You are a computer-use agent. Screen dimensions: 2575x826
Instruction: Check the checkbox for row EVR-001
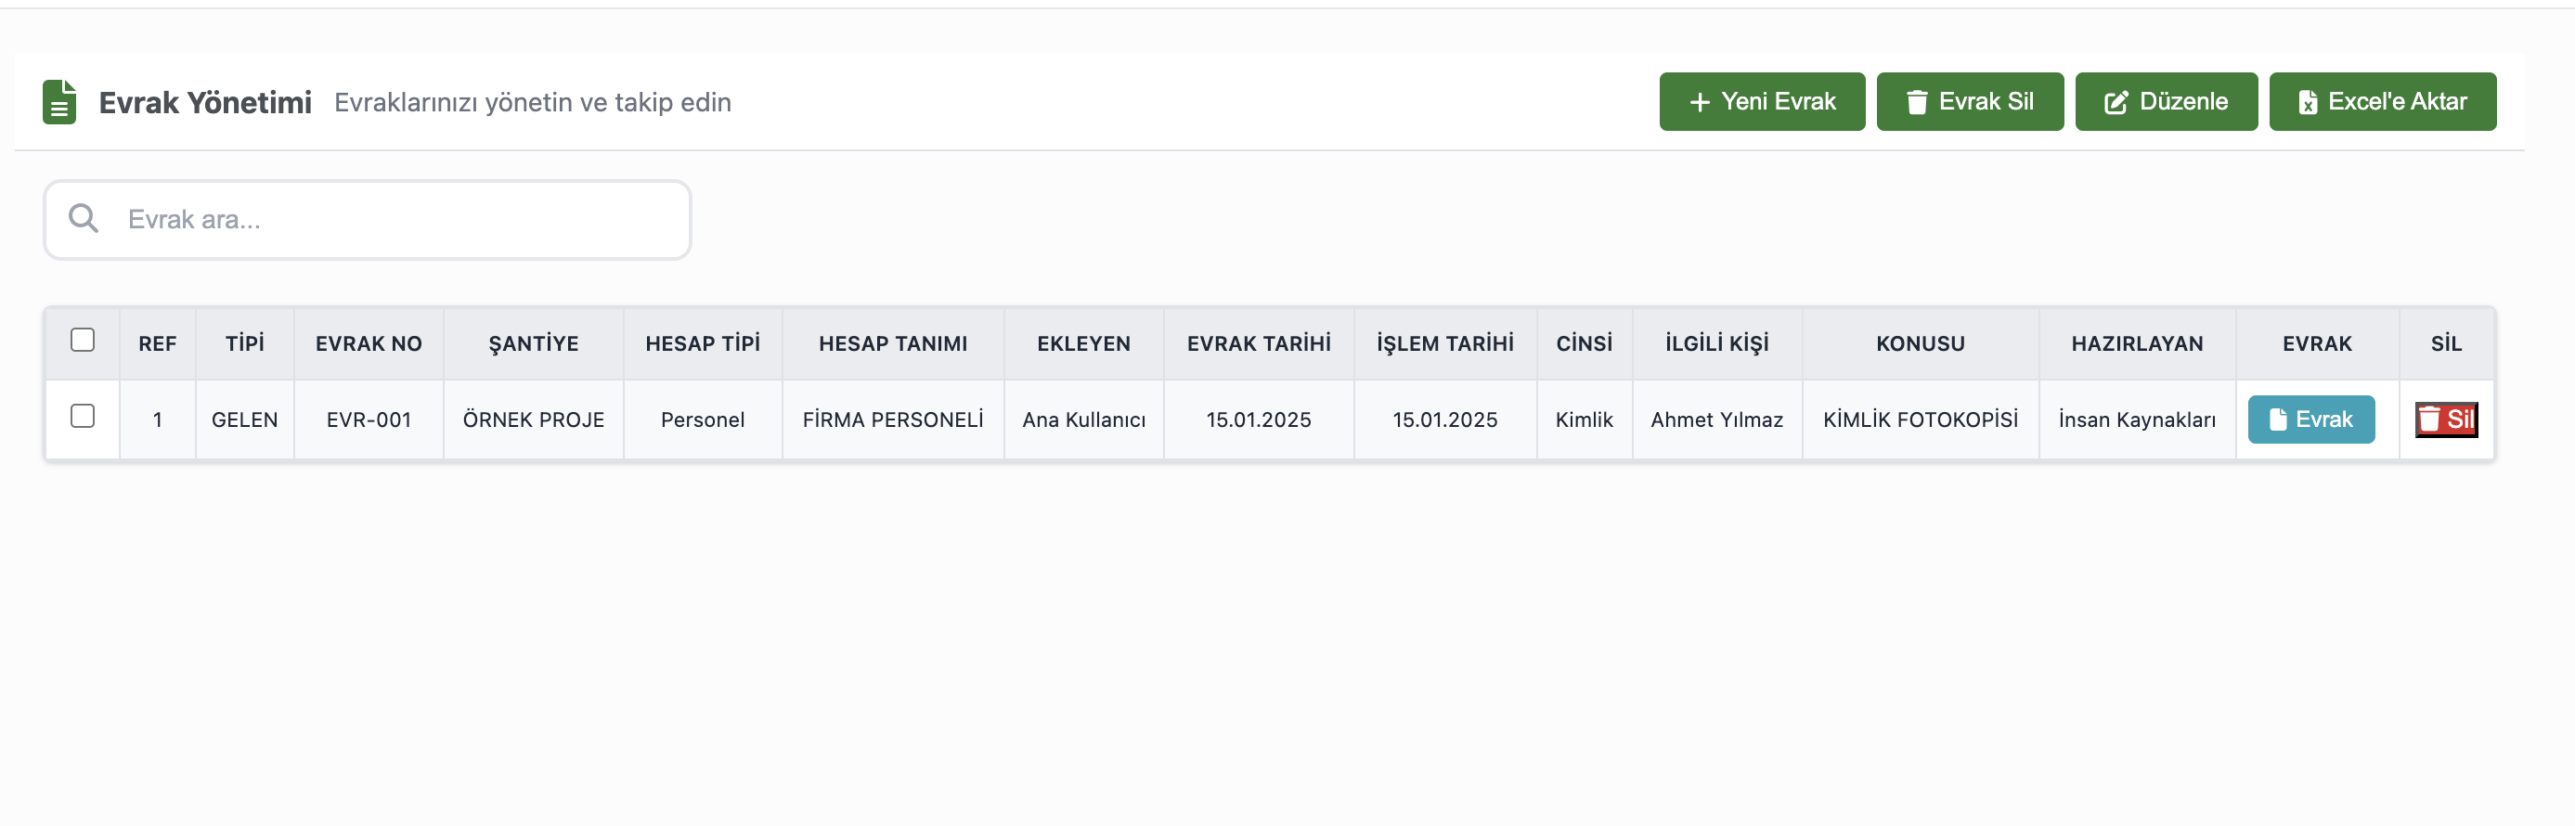pyautogui.click(x=83, y=416)
